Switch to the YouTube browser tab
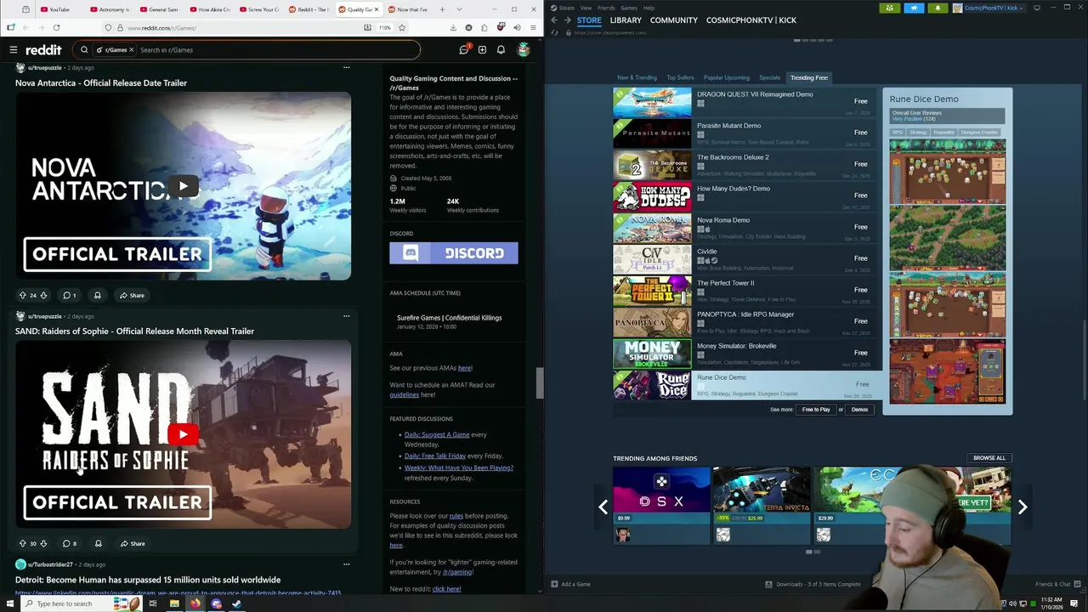 pos(59,9)
